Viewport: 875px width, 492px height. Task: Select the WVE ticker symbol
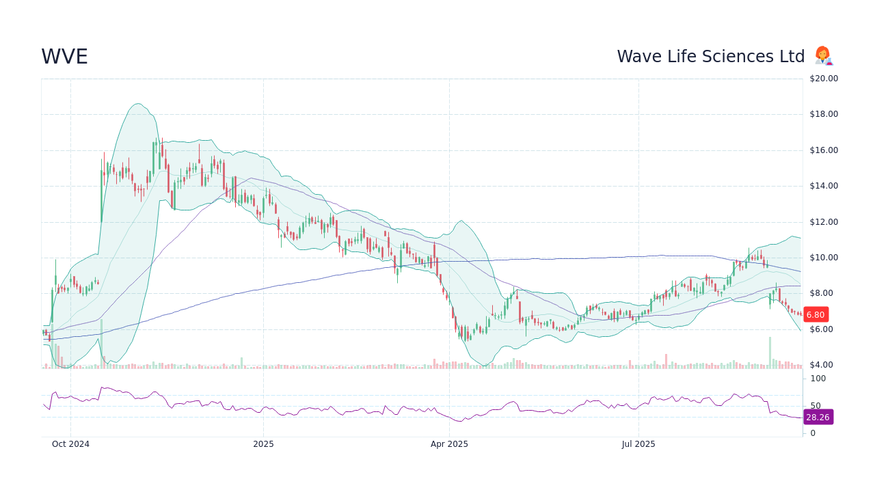coord(64,57)
